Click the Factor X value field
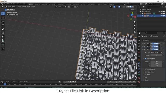Screen dimensions: 166x93 click(156, 62)
